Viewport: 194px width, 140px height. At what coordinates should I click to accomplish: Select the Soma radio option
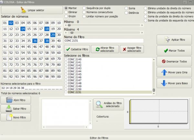126,8
